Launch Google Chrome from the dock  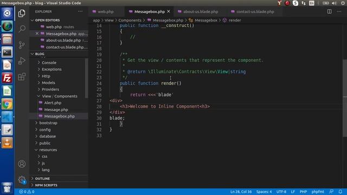pos(7,104)
